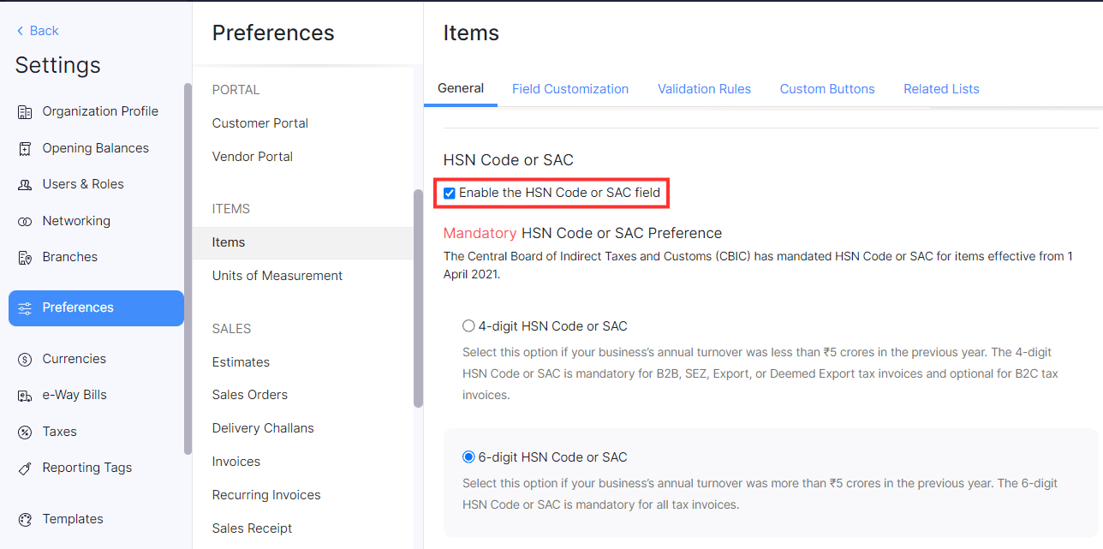Open Customer Portal preferences
Screen dimensions: 1103x549
coord(259,122)
